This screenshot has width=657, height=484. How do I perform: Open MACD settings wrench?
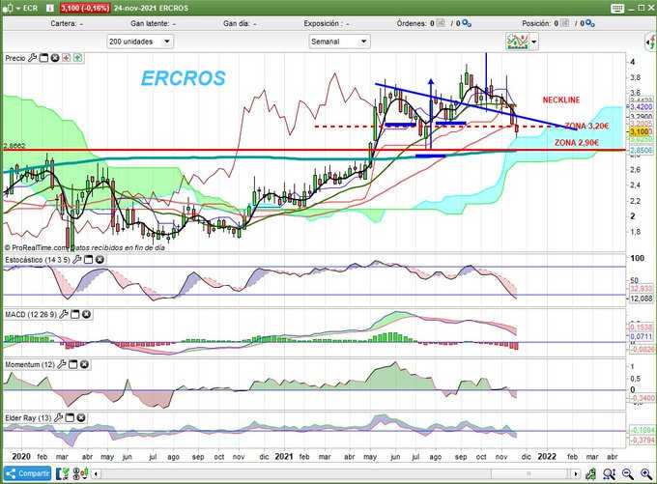63,314
